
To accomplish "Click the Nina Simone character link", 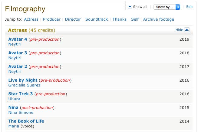I will (x=21, y=113).
